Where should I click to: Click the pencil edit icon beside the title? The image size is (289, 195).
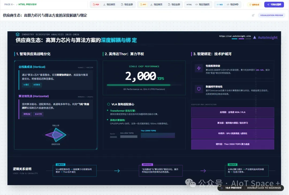click(253, 15)
